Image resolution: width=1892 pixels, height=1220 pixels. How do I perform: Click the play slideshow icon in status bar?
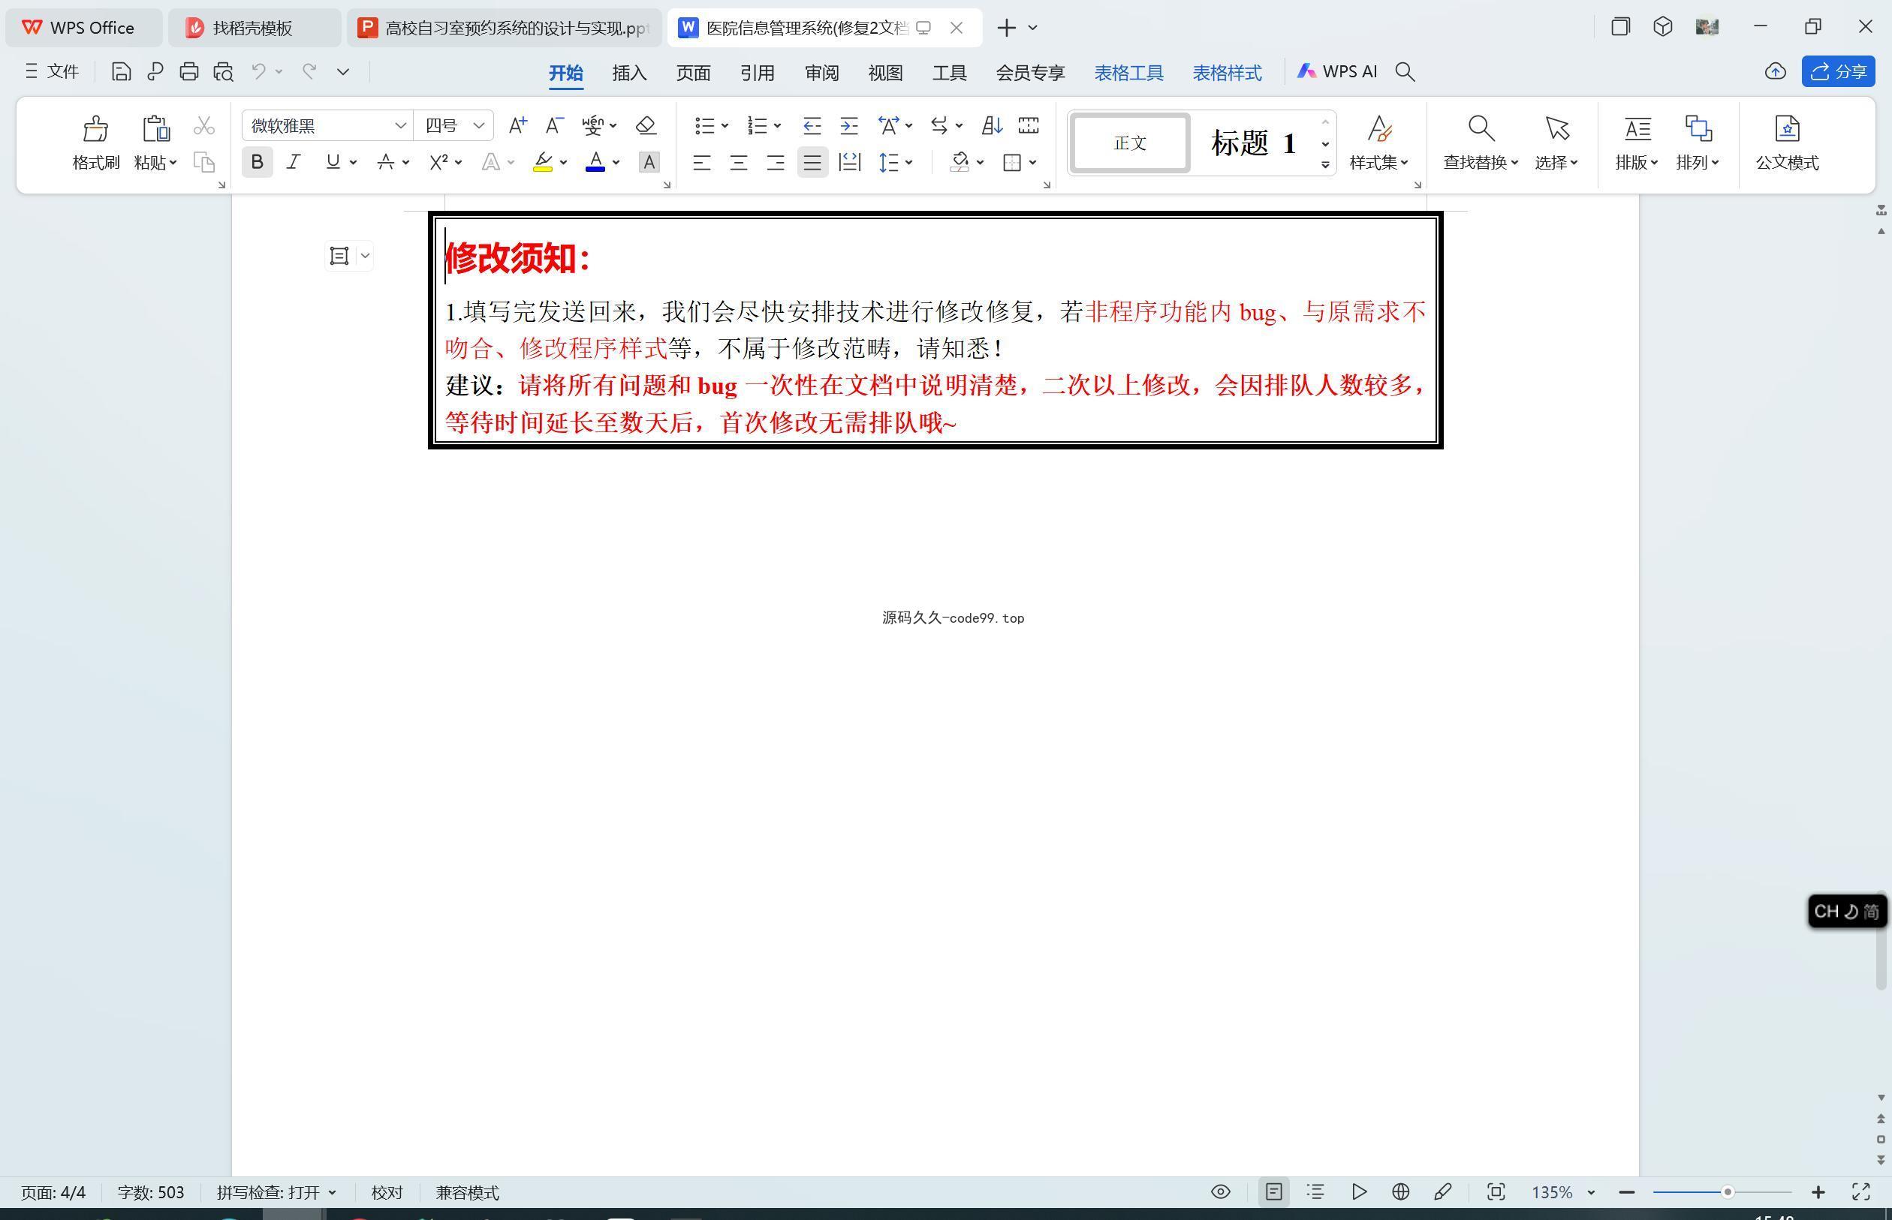1359,1192
